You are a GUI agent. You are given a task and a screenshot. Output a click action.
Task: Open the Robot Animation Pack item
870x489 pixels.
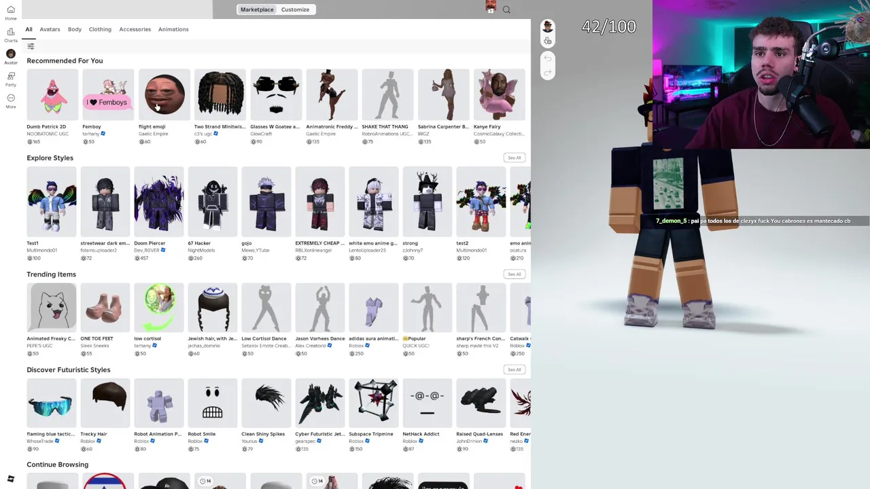pyautogui.click(x=159, y=403)
